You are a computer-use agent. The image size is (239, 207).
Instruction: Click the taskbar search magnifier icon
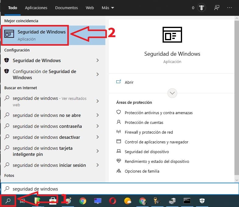[8, 201]
